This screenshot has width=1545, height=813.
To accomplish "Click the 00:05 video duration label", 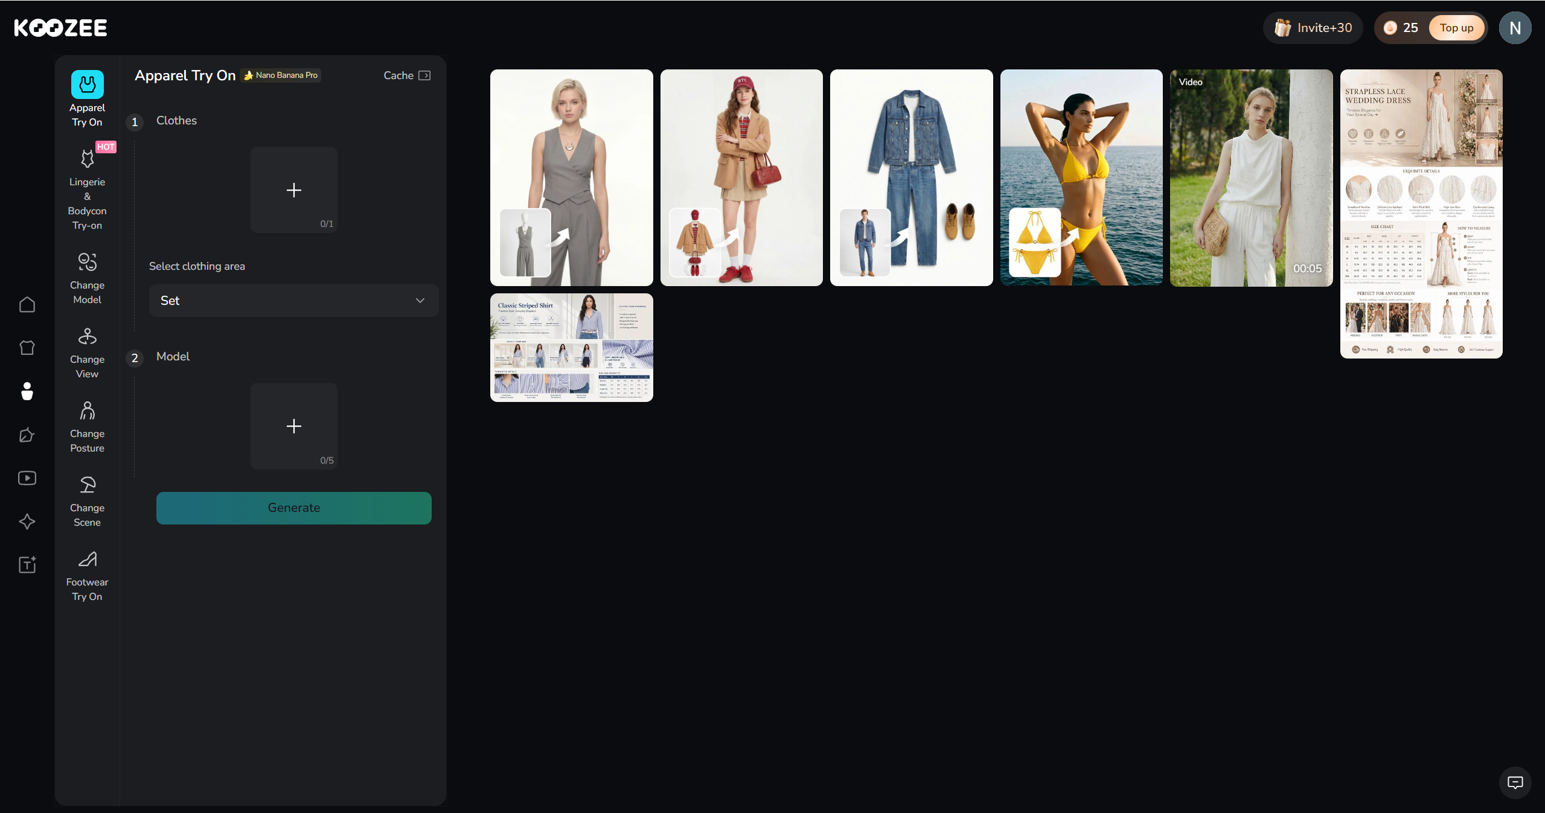I will [x=1307, y=269].
